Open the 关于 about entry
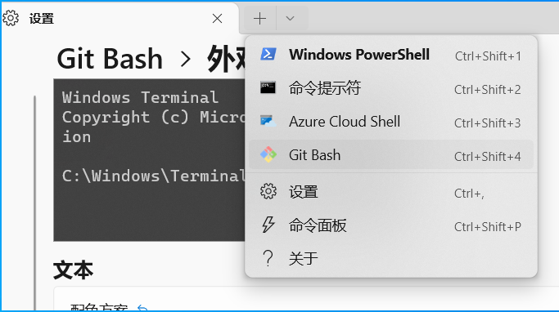Viewport: 559px width, 312px height. point(391,259)
